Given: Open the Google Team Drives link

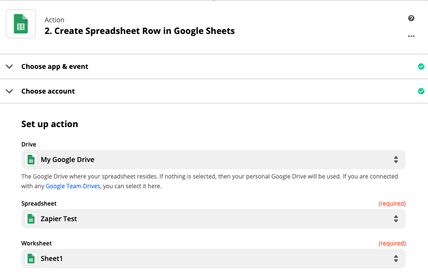Looking at the screenshot, I should click(73, 186).
